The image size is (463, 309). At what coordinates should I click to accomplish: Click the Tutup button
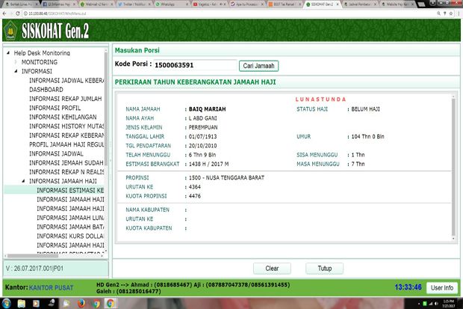[x=325, y=269]
